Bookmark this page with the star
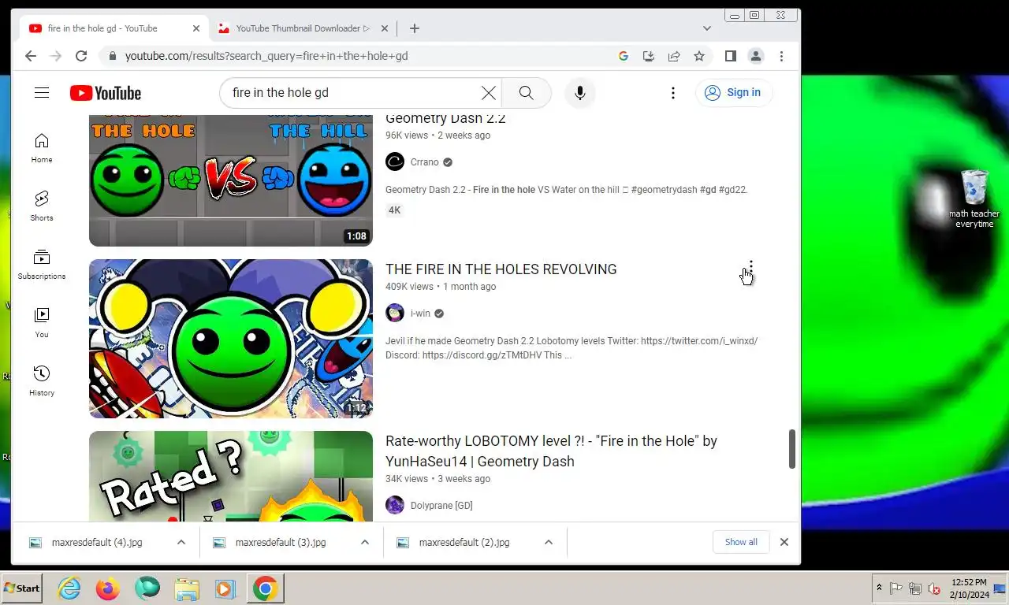 click(x=699, y=56)
